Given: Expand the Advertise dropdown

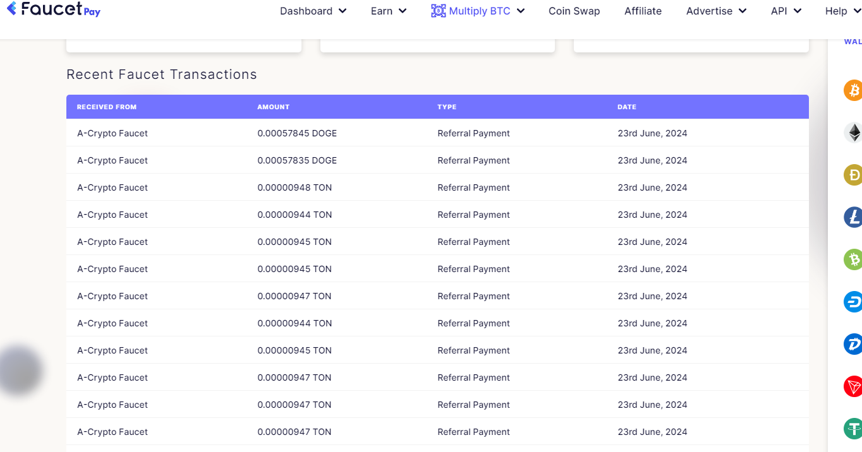Looking at the screenshot, I should 716,11.
